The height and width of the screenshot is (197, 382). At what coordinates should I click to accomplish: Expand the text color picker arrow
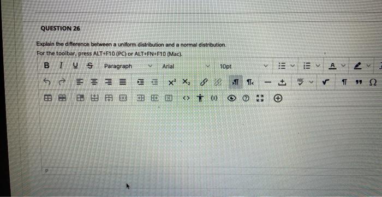[x=343, y=65]
